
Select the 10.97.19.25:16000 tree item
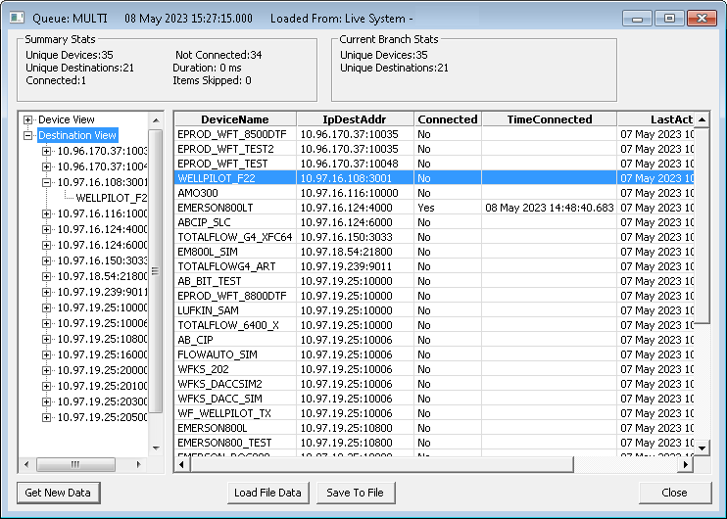click(102, 354)
